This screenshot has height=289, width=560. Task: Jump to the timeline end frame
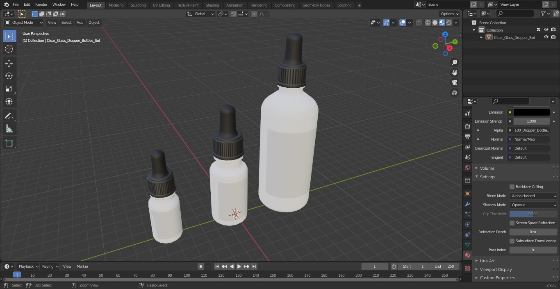tap(254, 266)
